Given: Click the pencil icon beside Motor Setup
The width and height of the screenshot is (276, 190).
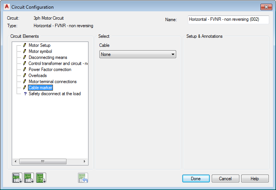Looking at the screenshot, I should coord(25,45).
